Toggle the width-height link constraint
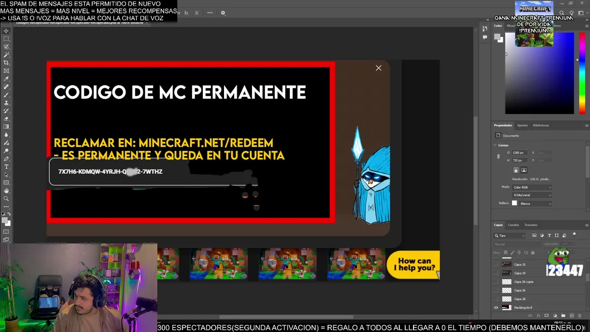Viewport: 590px width, 332px height. 498,156
